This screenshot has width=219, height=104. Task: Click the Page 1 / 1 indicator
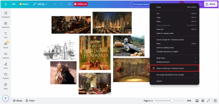point(148,101)
